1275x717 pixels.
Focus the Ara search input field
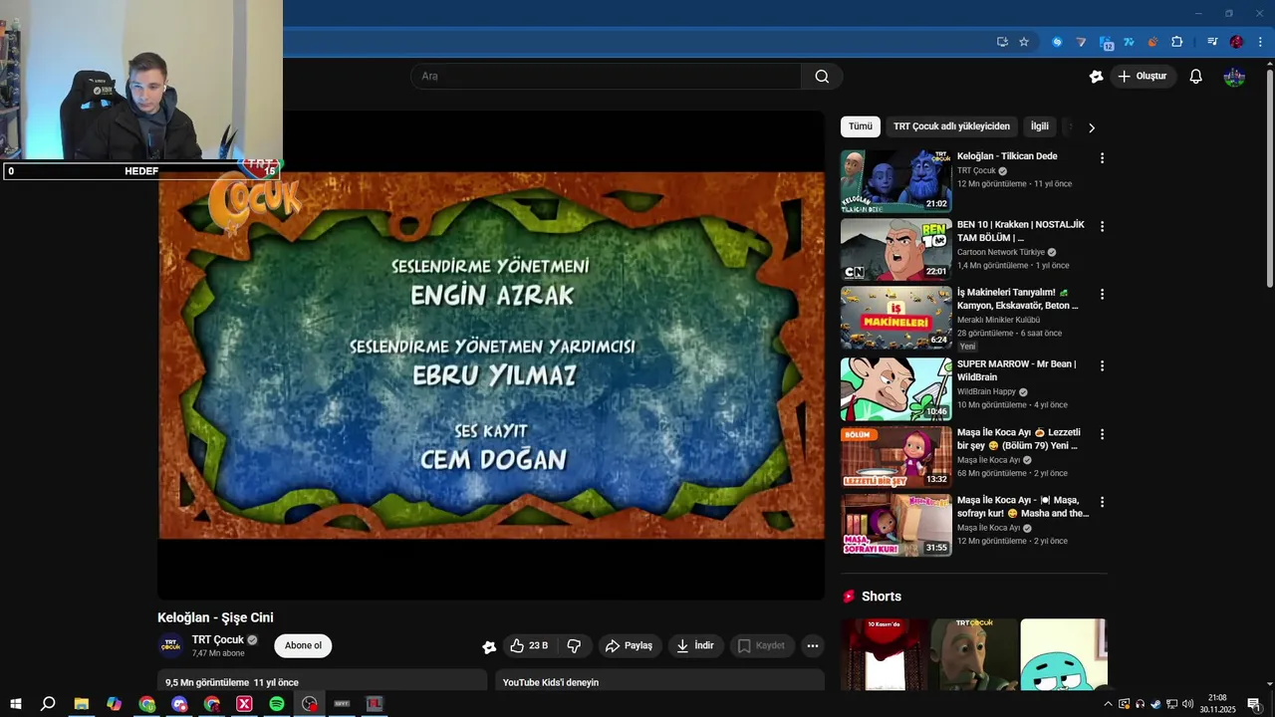tap(606, 77)
